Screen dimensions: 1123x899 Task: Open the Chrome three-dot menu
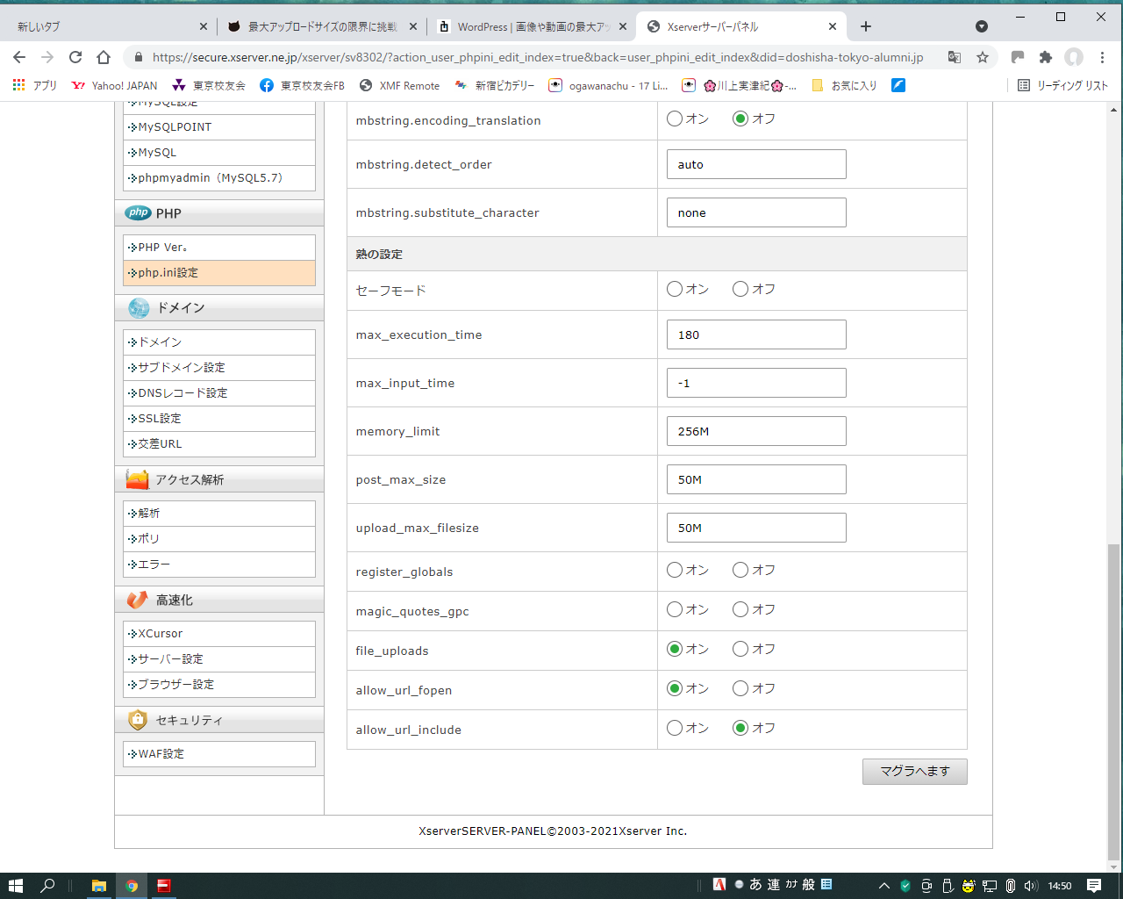pos(1103,57)
